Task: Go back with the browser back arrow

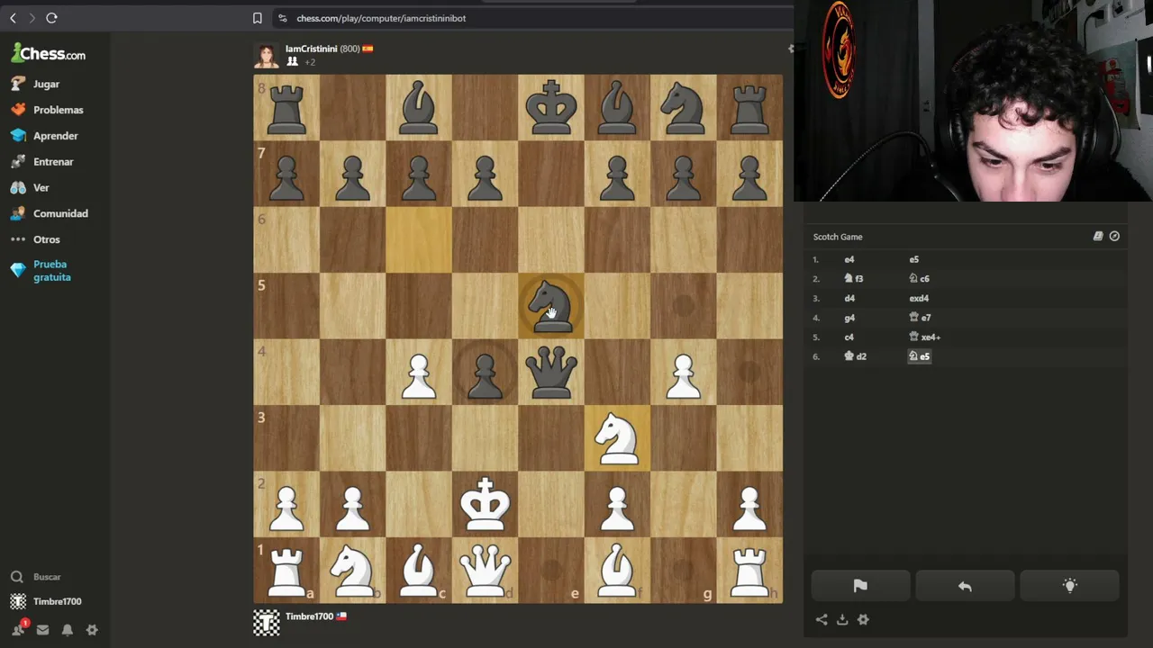Action: coord(13,18)
